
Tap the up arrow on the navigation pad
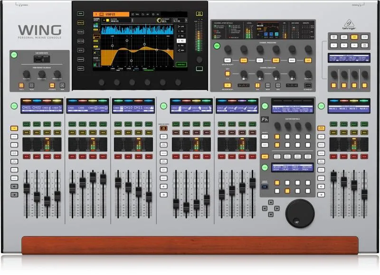[x=271, y=202]
